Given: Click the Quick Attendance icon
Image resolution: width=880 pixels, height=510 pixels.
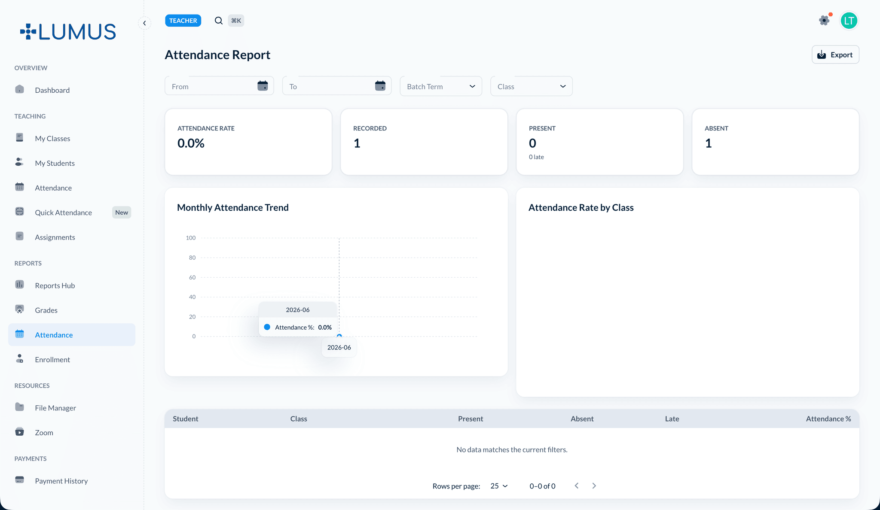Looking at the screenshot, I should (20, 212).
